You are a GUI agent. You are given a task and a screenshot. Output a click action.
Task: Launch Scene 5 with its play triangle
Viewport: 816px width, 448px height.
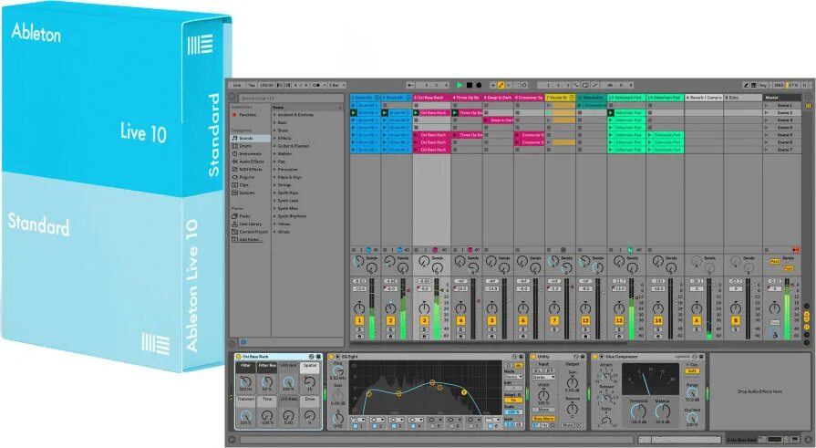pos(766,135)
